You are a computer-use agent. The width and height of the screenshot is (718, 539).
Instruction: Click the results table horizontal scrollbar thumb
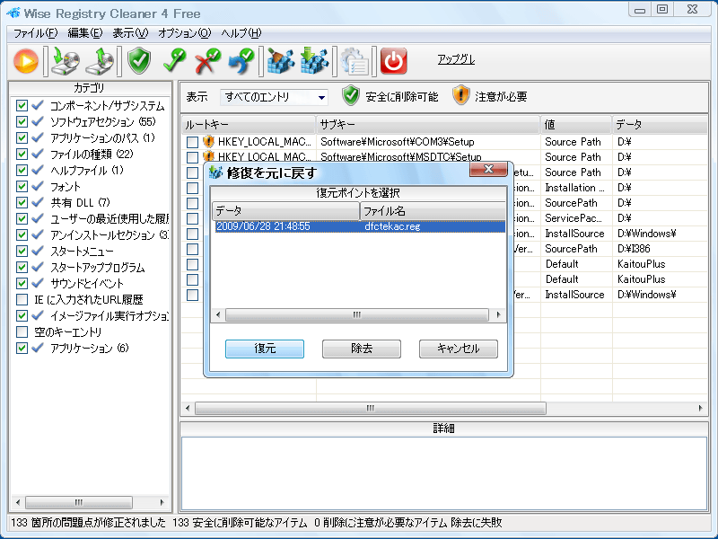coord(371,408)
